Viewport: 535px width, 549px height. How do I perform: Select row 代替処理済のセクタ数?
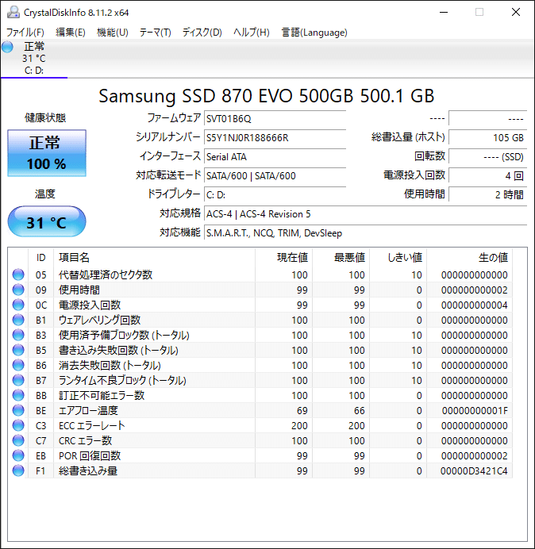click(260, 274)
